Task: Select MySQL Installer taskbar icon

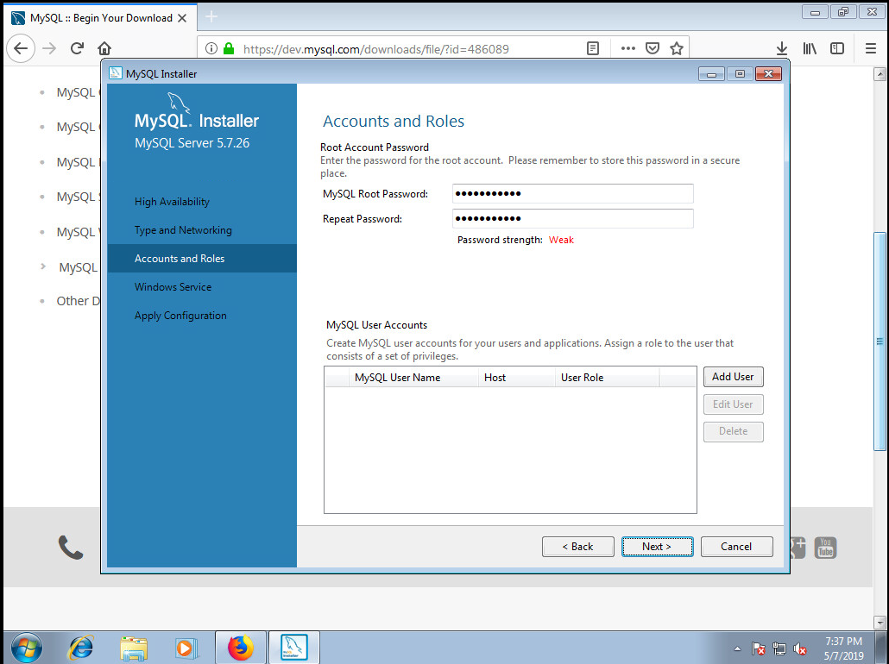Action: point(294,647)
